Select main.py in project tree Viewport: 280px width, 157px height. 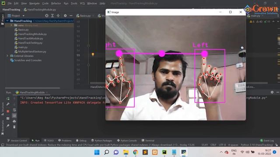[23, 47]
